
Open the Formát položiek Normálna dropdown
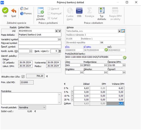44,107
